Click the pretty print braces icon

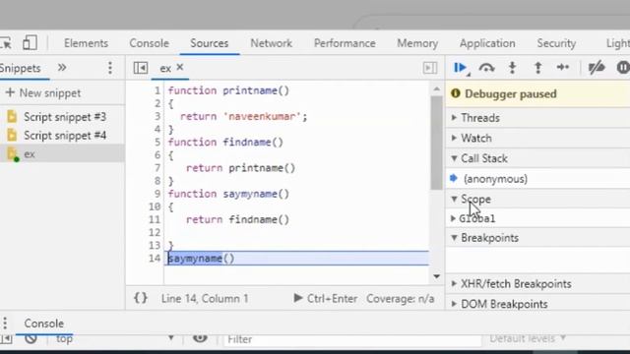pyautogui.click(x=141, y=298)
